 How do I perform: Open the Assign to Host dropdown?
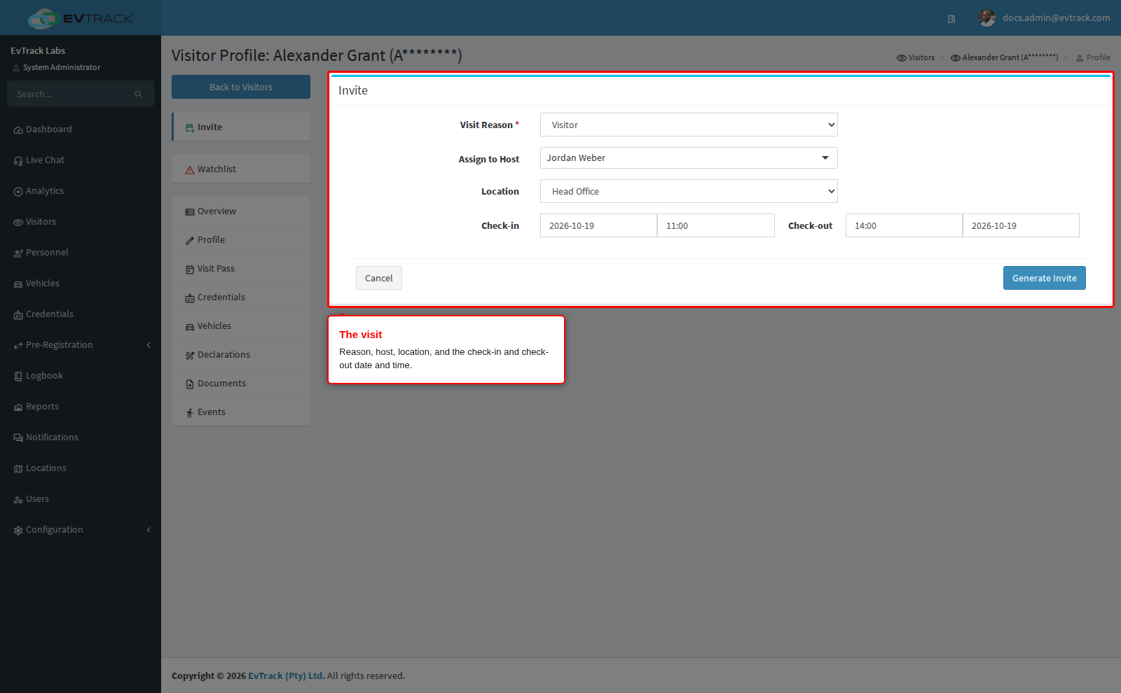[x=689, y=158]
